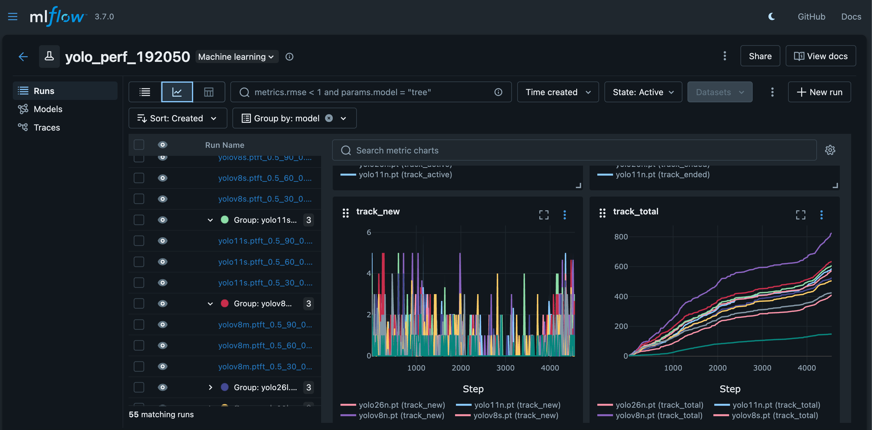The image size is (872, 430).
Task: Open track_total chart options menu
Action: pyautogui.click(x=821, y=214)
